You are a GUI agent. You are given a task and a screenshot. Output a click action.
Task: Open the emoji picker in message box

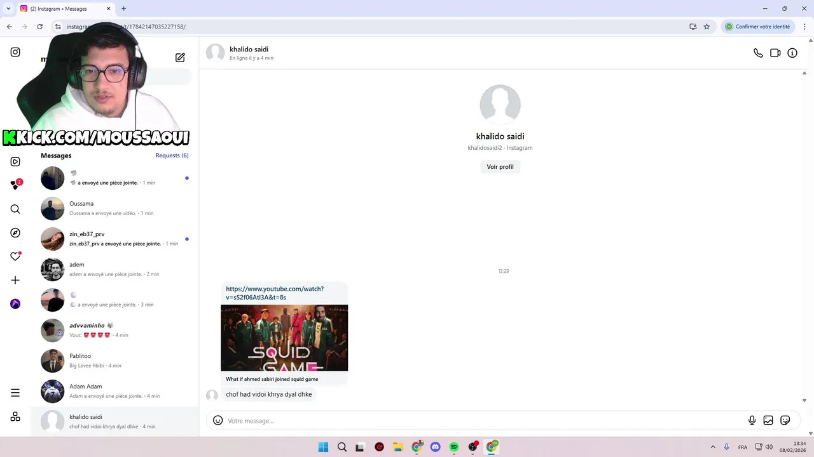point(217,420)
